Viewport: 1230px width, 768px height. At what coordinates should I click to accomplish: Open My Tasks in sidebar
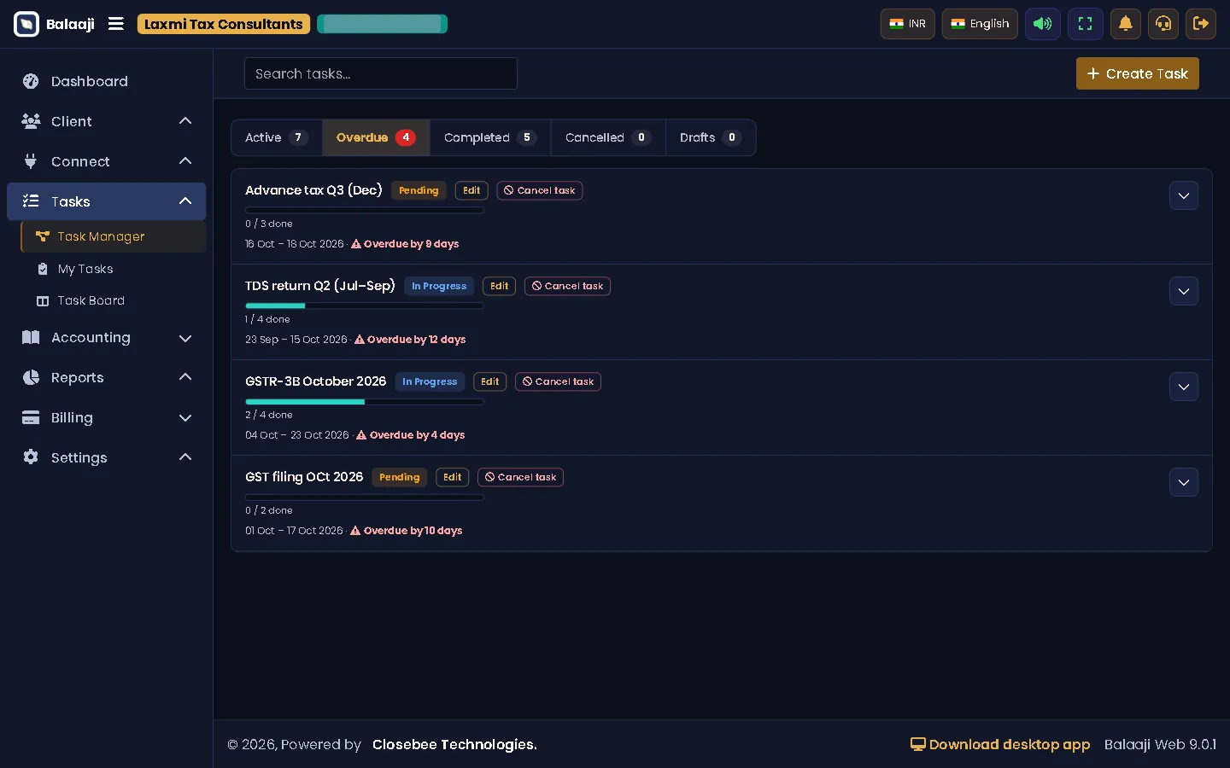click(x=114, y=269)
